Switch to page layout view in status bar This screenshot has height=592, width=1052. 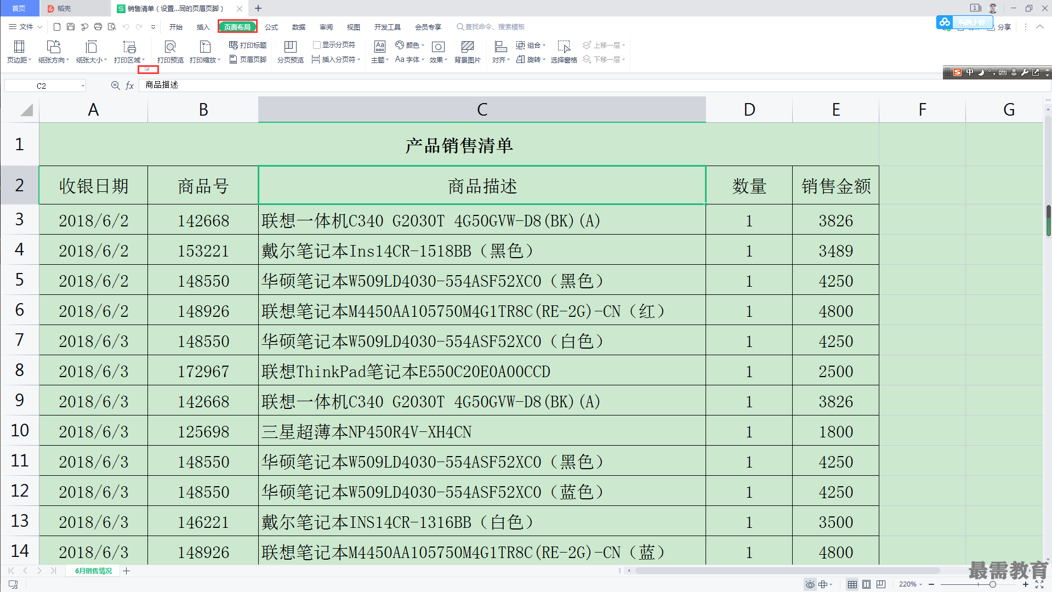coord(867,584)
